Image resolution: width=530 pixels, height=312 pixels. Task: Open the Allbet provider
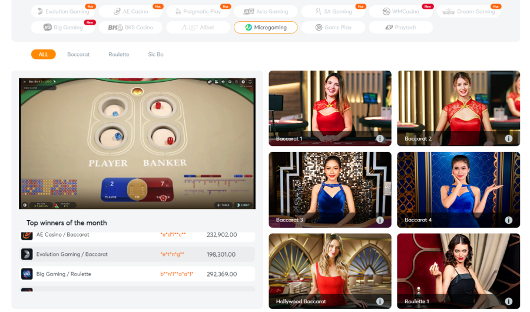coord(198,28)
